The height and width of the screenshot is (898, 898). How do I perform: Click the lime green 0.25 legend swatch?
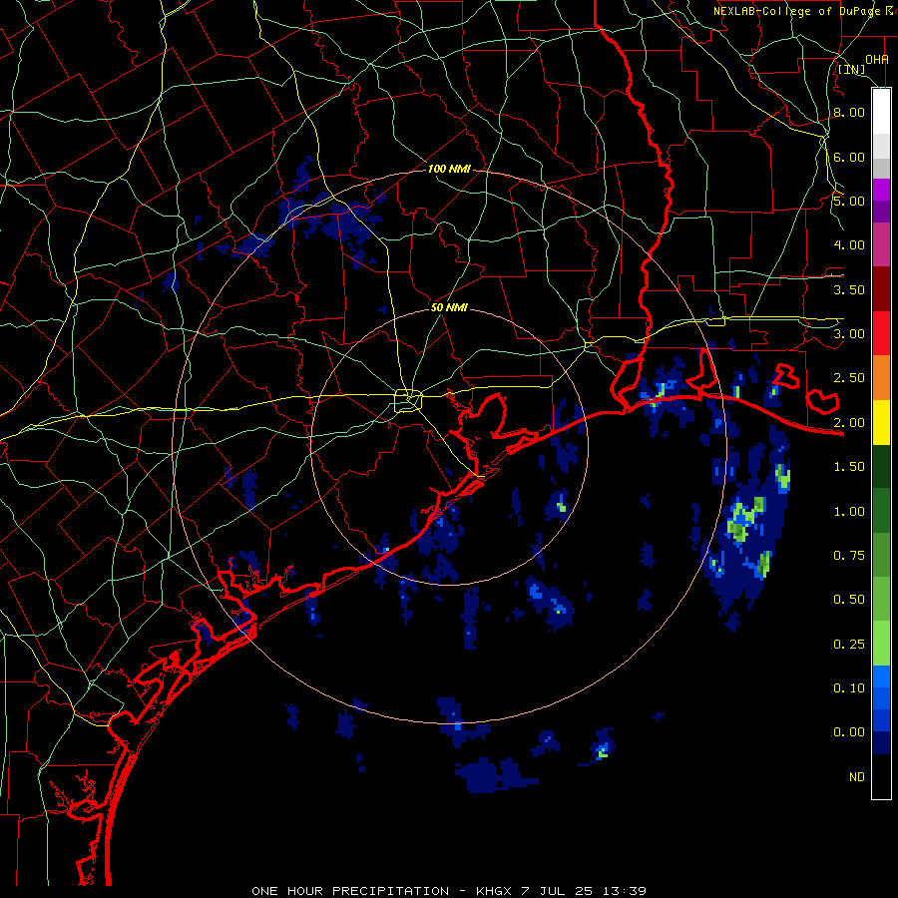tap(881, 644)
